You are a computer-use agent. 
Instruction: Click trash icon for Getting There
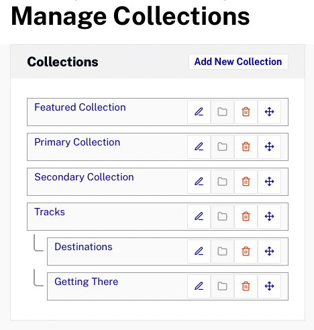click(x=246, y=286)
